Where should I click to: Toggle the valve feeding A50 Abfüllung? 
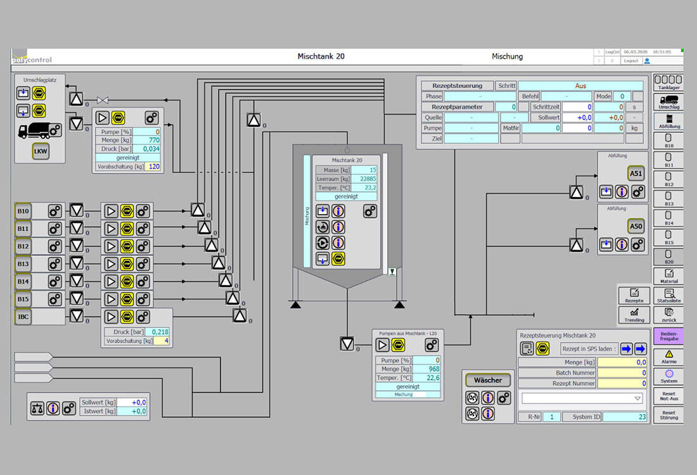pyautogui.click(x=576, y=244)
